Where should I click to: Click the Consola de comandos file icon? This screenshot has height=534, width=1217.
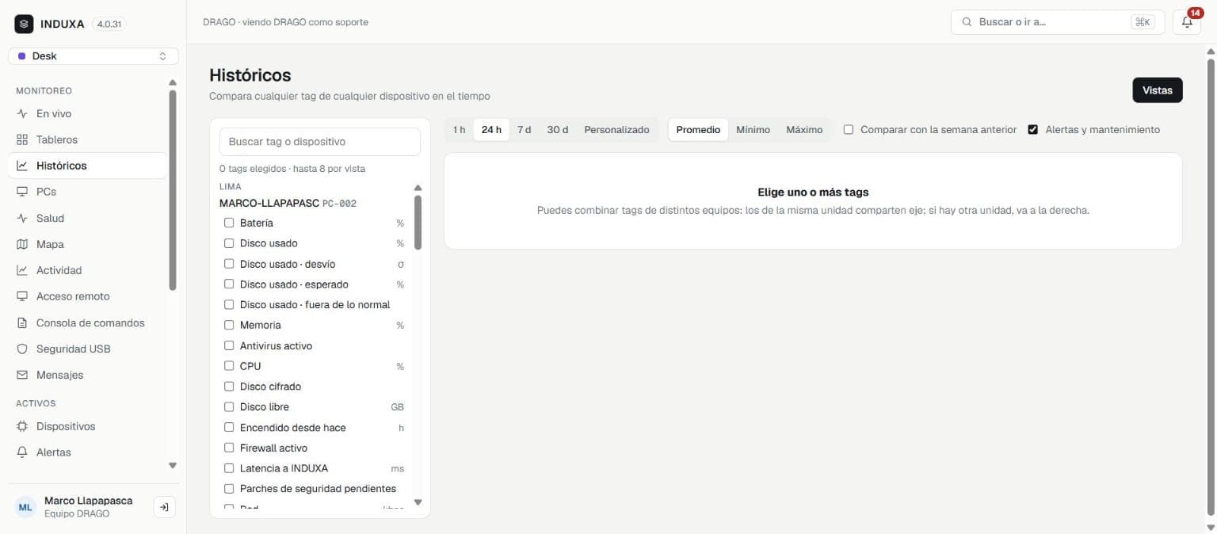pos(22,323)
